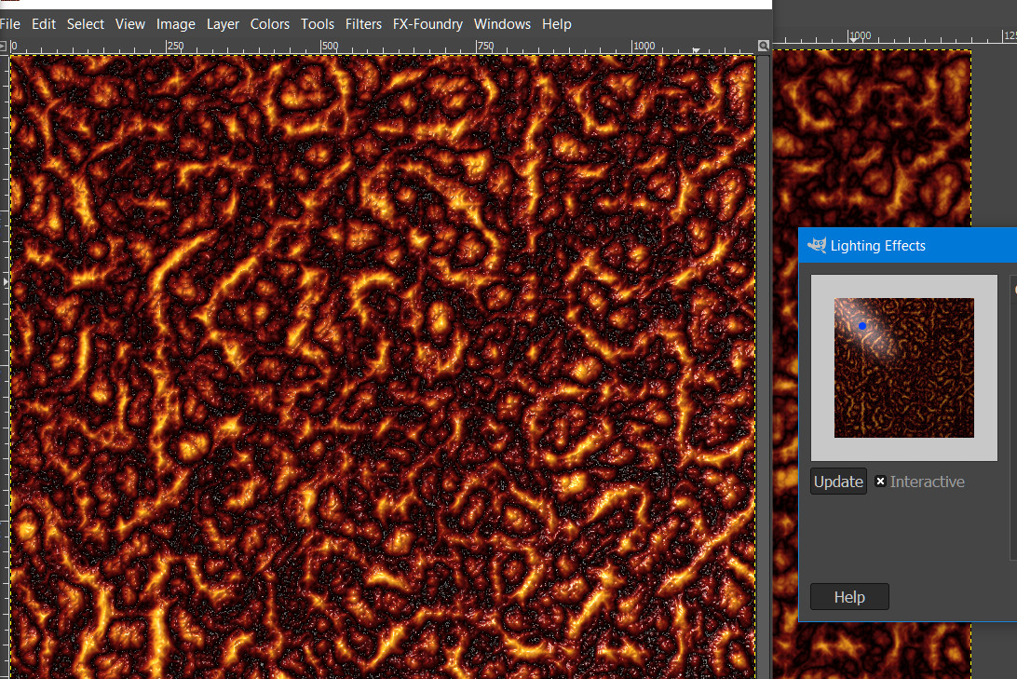This screenshot has width=1017, height=679.
Task: Open the File menu
Action: pos(10,24)
